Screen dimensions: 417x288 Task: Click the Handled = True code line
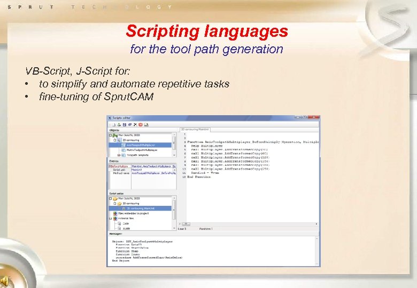(205, 173)
